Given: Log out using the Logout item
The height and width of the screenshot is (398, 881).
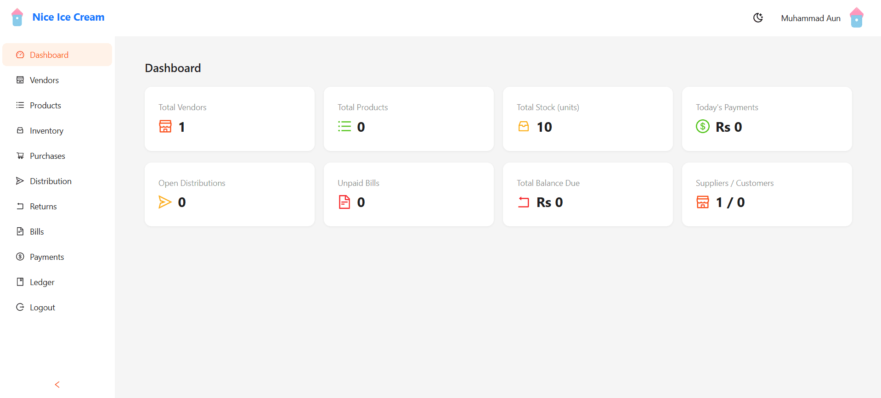Looking at the screenshot, I should (42, 308).
